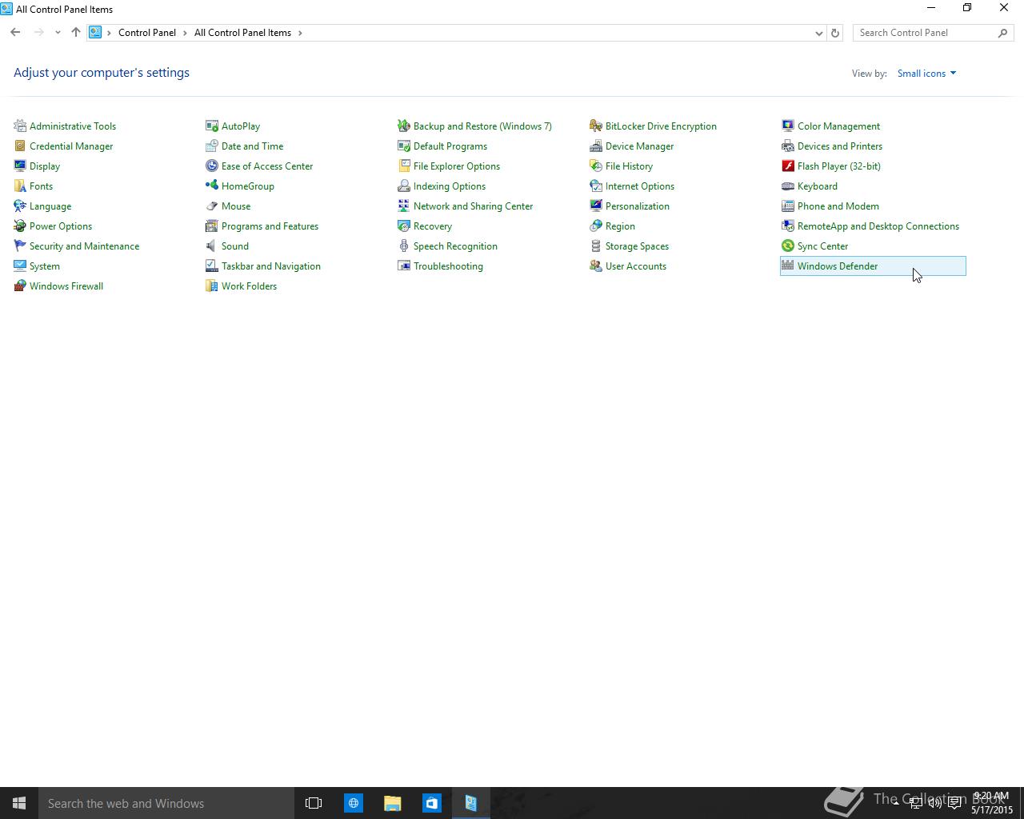Viewport: 1024px width, 819px height.
Task: Open the Language settings link
Action: (50, 206)
